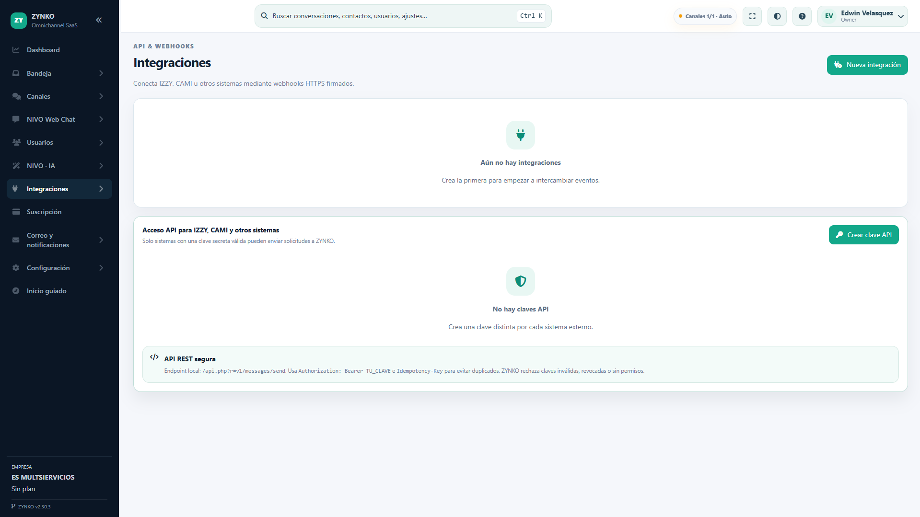Click the Sin plan label in sidebar
This screenshot has width=920, height=517.
tap(23, 489)
